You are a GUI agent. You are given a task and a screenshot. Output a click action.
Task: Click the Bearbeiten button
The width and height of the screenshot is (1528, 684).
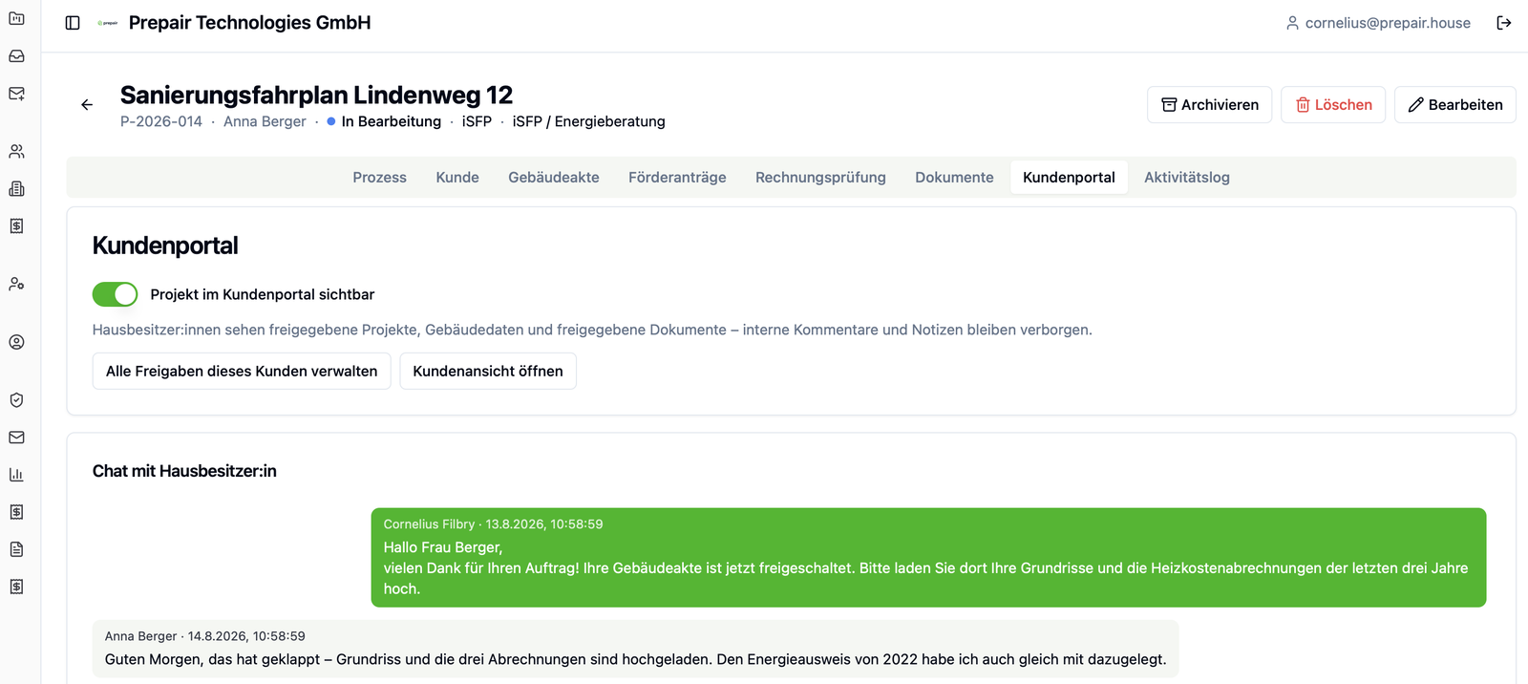[1455, 105]
